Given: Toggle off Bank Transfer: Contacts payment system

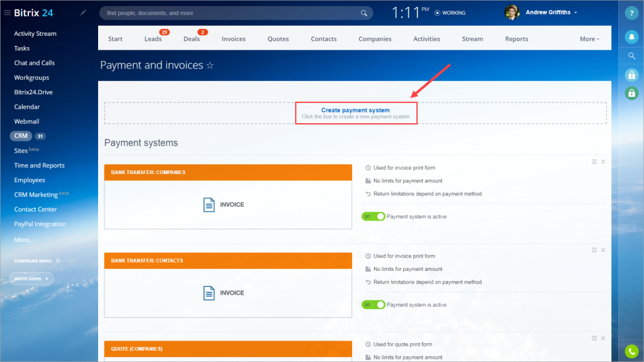Looking at the screenshot, I should click(373, 305).
